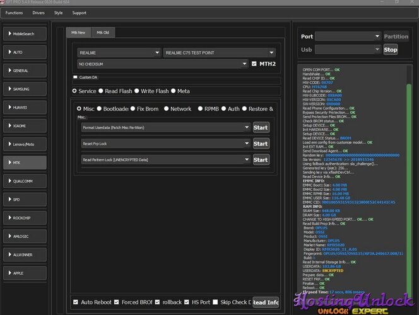Switch to the Mtk New tab

[78, 33]
